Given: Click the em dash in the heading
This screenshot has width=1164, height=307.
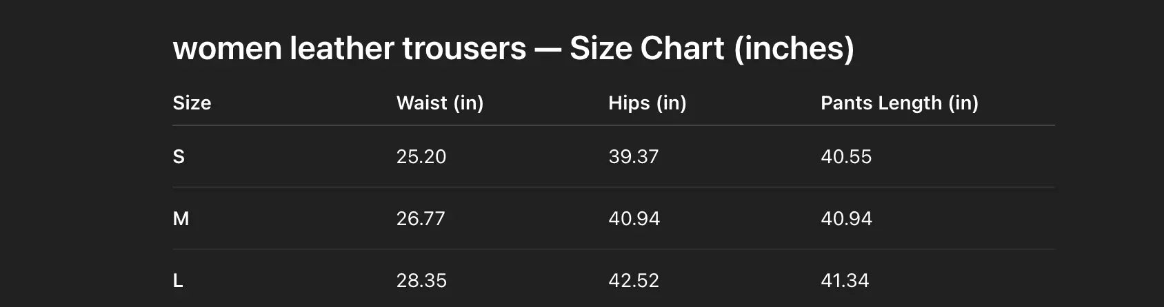Looking at the screenshot, I should [x=548, y=50].
